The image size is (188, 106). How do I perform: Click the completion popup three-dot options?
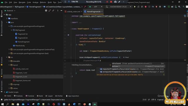click(x=164, y=74)
